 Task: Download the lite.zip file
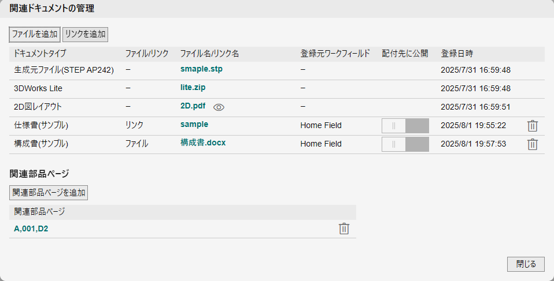[193, 88]
